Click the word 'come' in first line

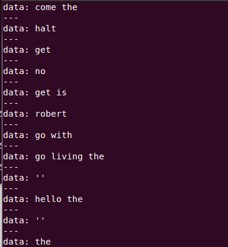pyautogui.click(x=46, y=8)
